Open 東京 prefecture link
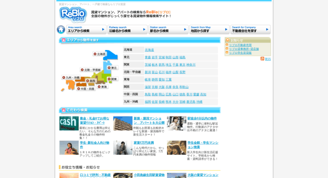The height and width of the screenshot is (178, 328). coord(182,65)
